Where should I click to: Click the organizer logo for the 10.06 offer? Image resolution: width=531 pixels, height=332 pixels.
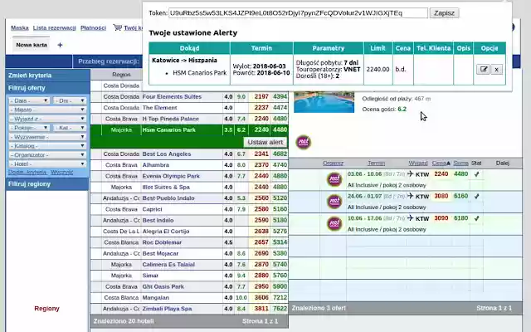pos(334,223)
